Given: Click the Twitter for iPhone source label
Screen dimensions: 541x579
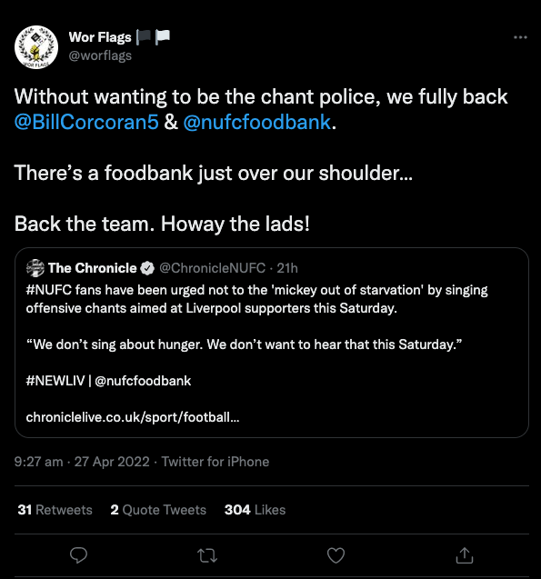Looking at the screenshot, I should 215,462.
